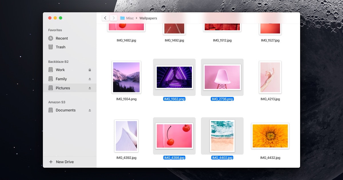
Task: Click the Amazon S3 section header
Action: (57, 102)
